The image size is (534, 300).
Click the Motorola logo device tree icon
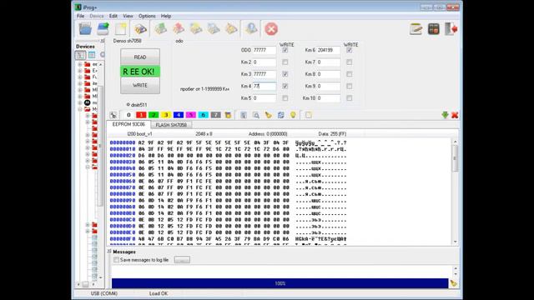(87, 102)
